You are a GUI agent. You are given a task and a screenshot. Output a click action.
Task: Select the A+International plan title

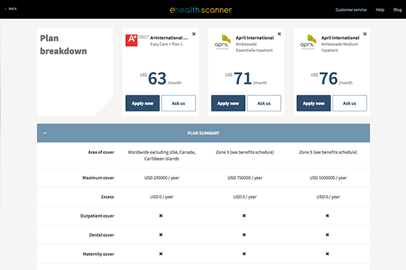click(x=169, y=38)
